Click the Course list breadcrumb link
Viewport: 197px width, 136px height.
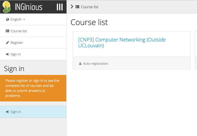tap(90, 7)
